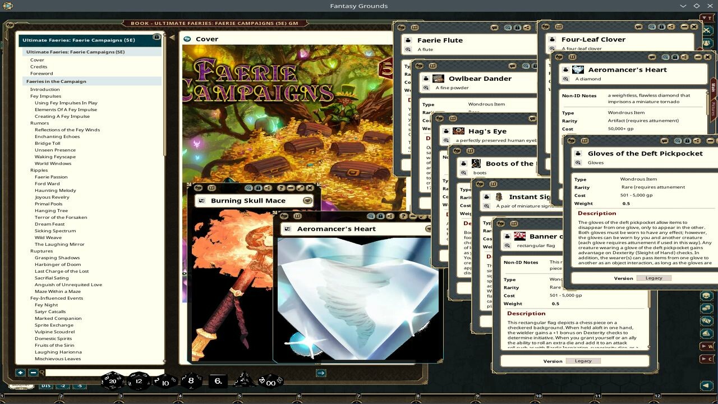Click the plus zoom control at bottom left
Viewport: 718px width, 404px height.
(x=20, y=373)
